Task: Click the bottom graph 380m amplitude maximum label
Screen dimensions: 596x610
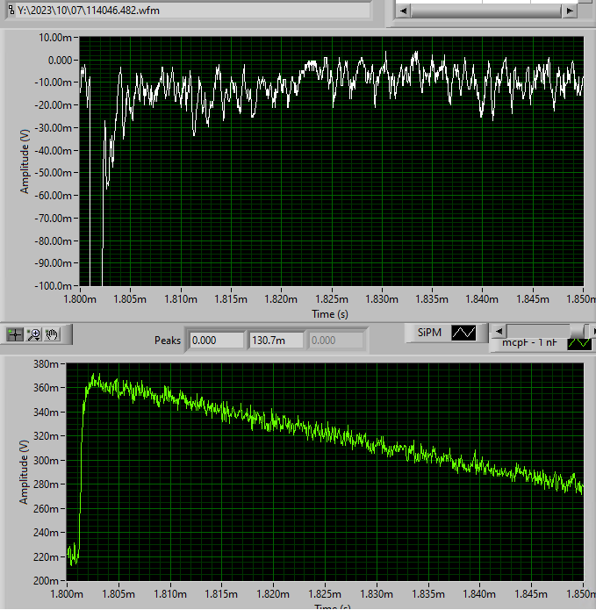Action: click(46, 364)
